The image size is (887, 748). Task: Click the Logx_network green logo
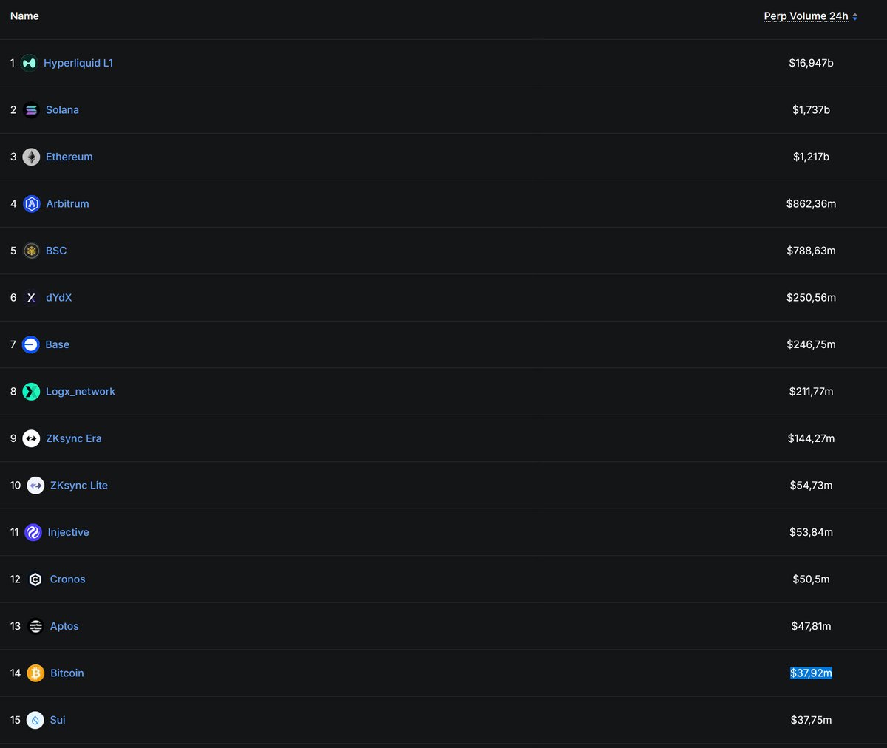point(31,392)
